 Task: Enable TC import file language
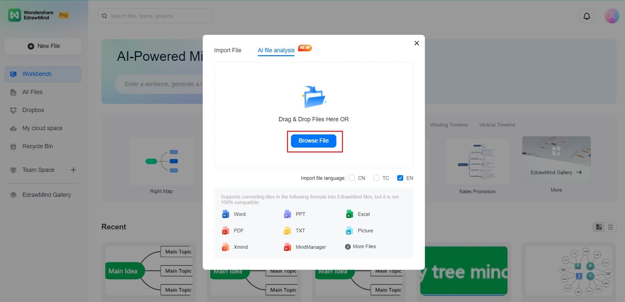coord(376,178)
